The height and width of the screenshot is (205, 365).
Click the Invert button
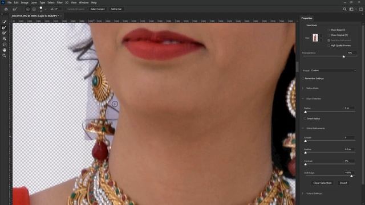[x=343, y=183]
